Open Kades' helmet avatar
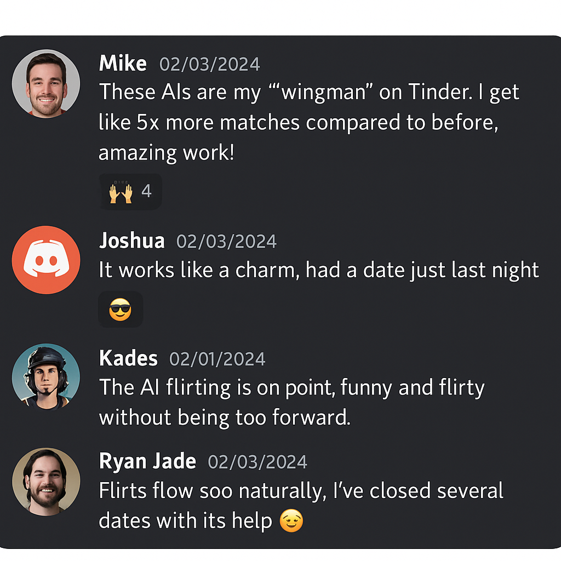 46,377
